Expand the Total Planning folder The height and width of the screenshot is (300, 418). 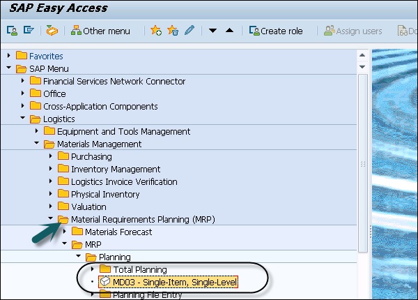click(x=92, y=269)
